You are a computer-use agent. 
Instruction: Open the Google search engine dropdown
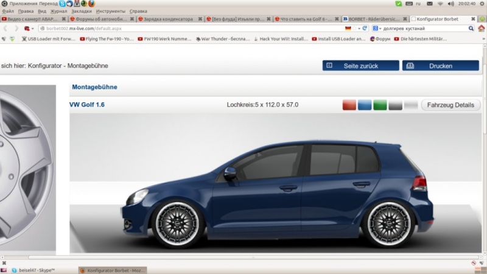coord(377,28)
